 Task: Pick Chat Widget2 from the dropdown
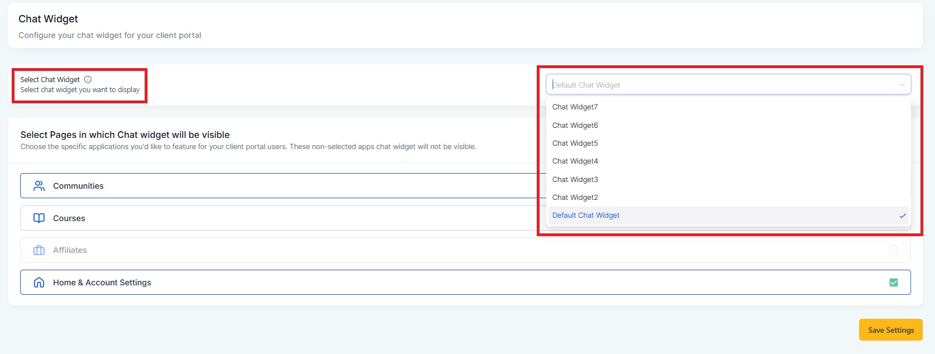(575, 198)
